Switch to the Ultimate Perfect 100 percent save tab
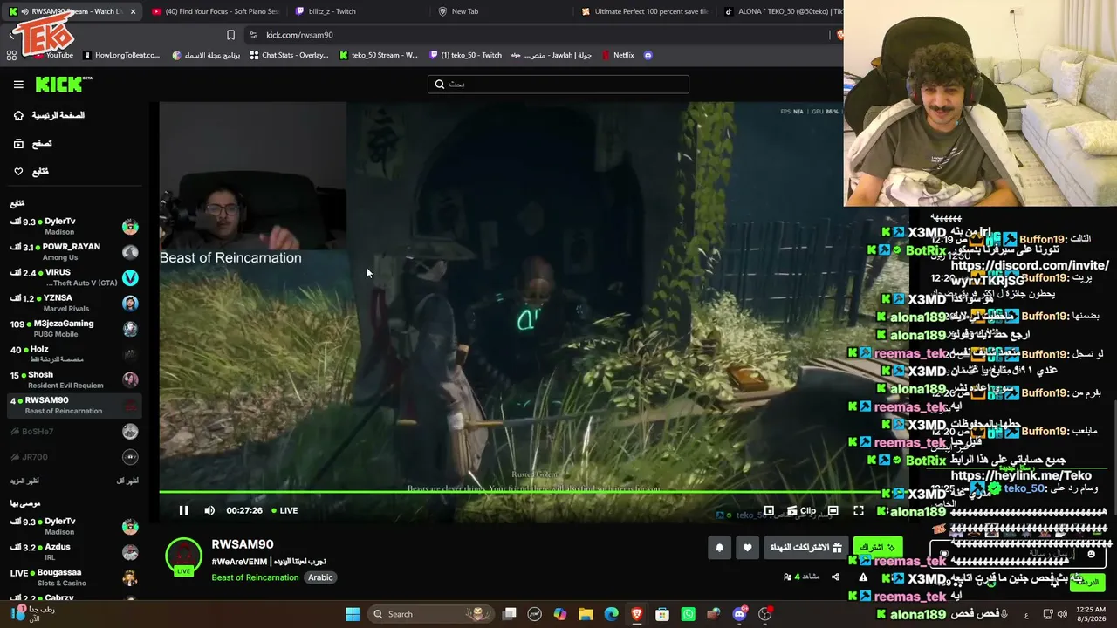1117x628 pixels. coord(646,11)
